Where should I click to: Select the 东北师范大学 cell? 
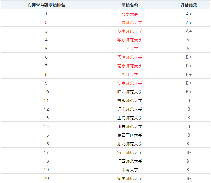click(x=130, y=144)
